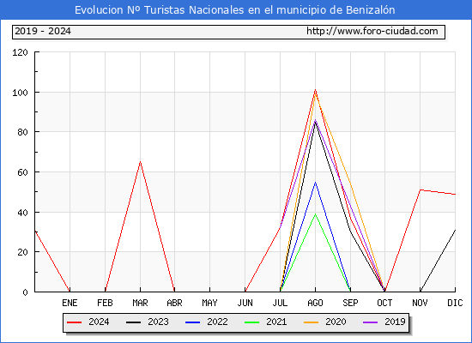Click the black 2023 legend swatch
This screenshot has width=472, height=343.
133,322
